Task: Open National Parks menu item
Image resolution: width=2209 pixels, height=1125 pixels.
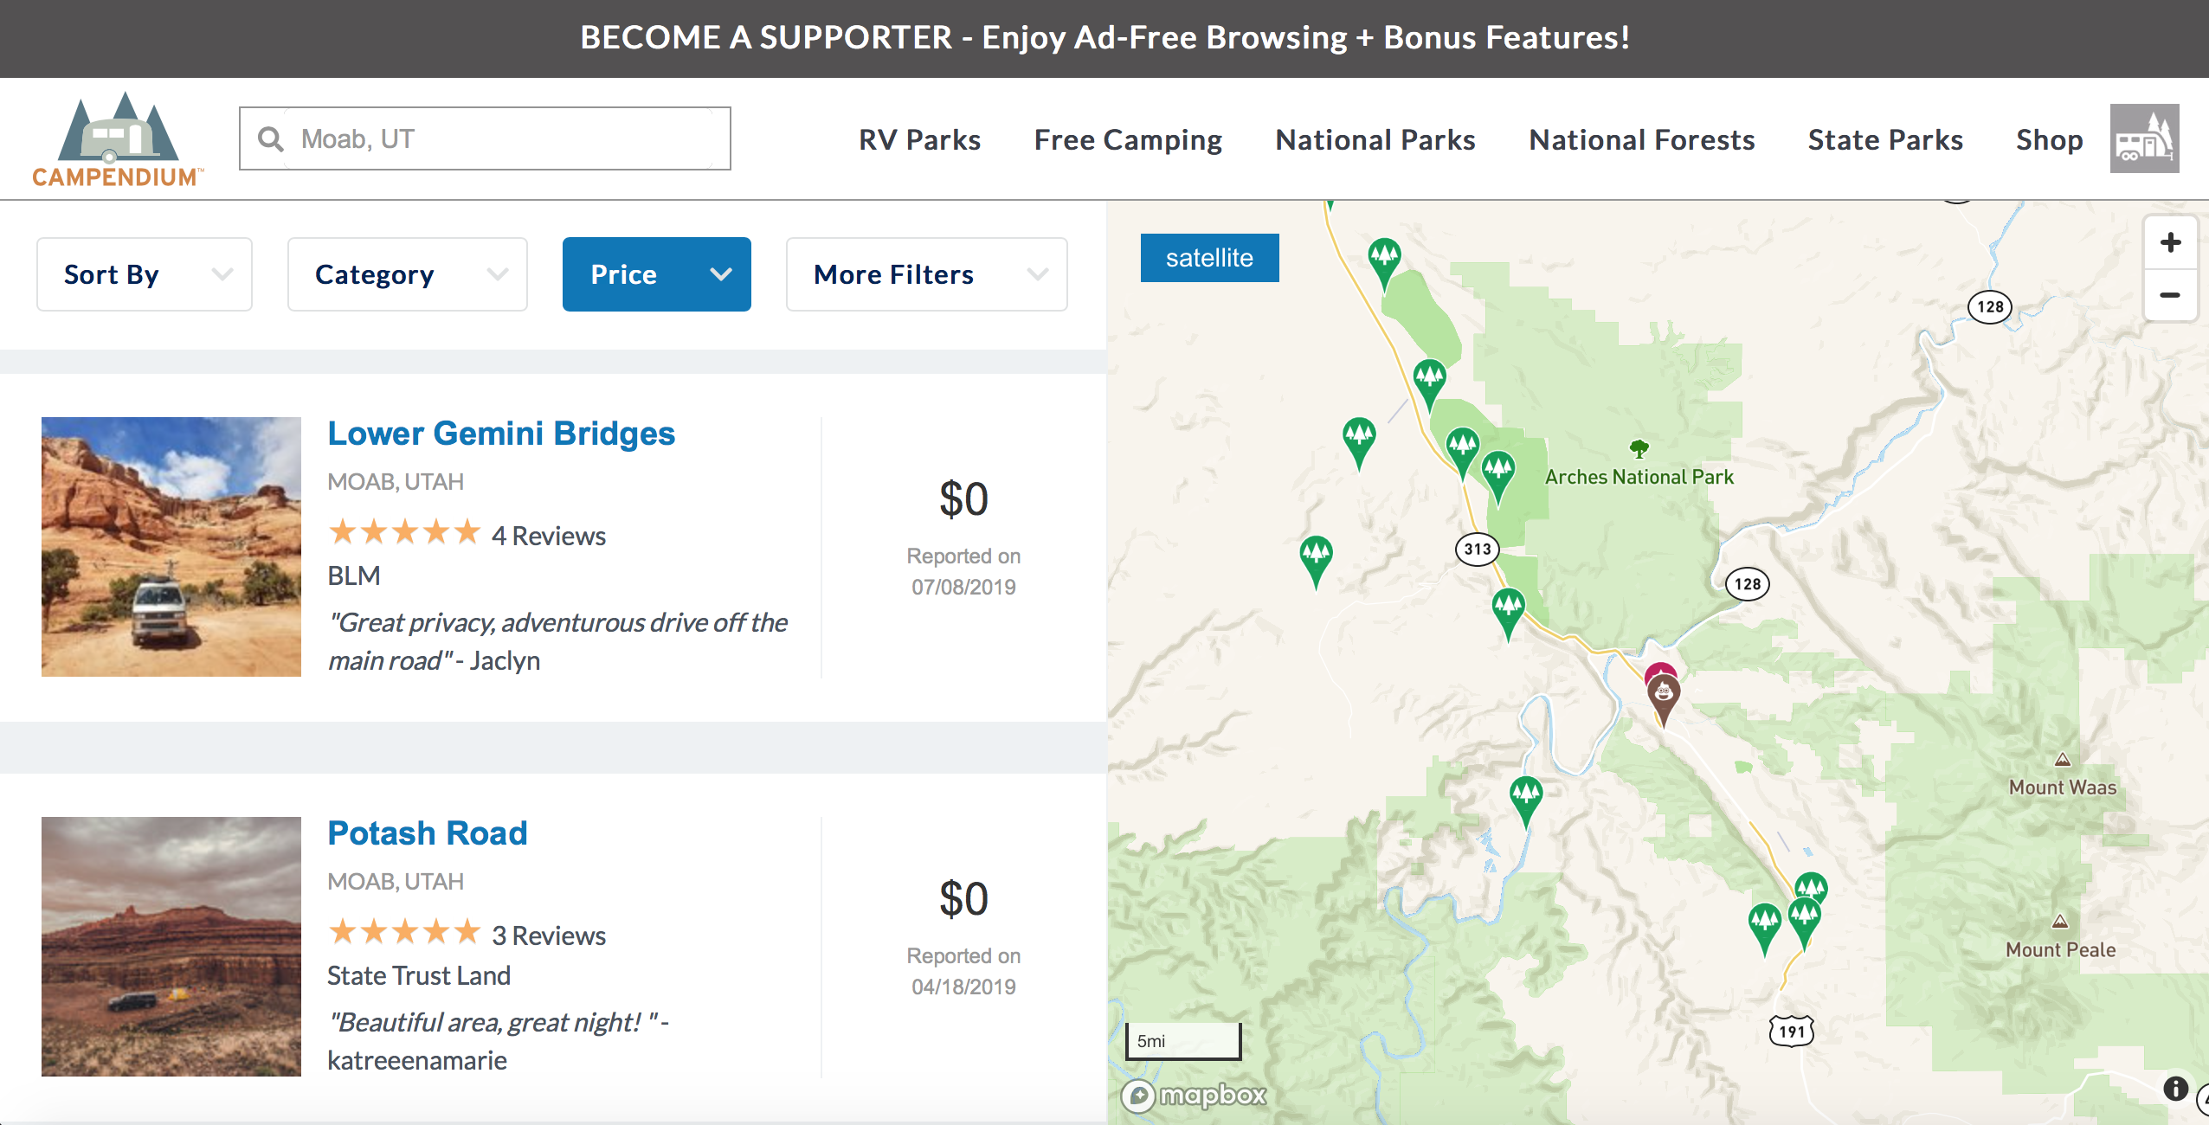Action: (x=1375, y=140)
